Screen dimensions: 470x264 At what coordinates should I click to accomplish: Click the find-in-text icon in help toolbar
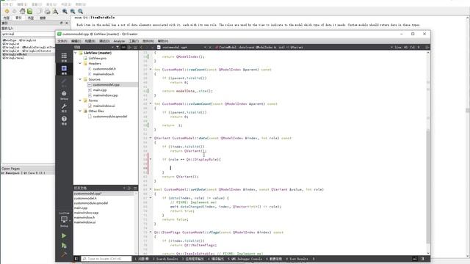tap(56, 11)
